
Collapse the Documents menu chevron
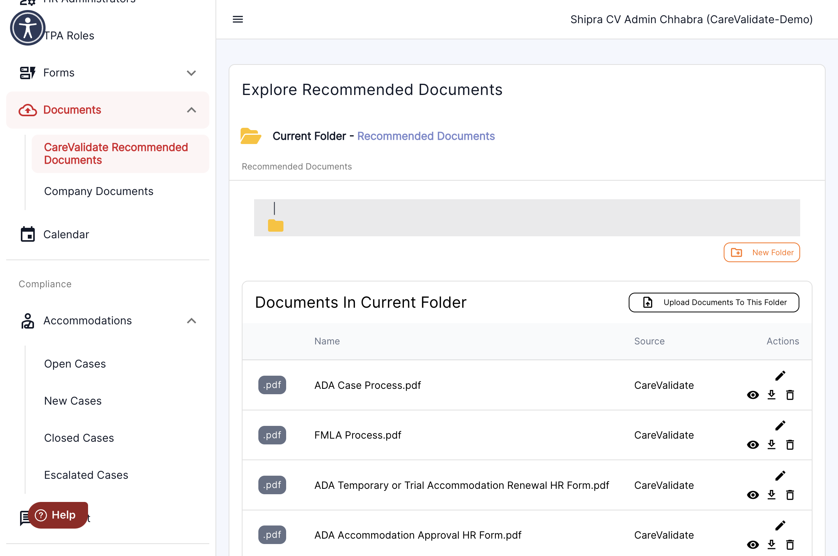[x=192, y=110]
